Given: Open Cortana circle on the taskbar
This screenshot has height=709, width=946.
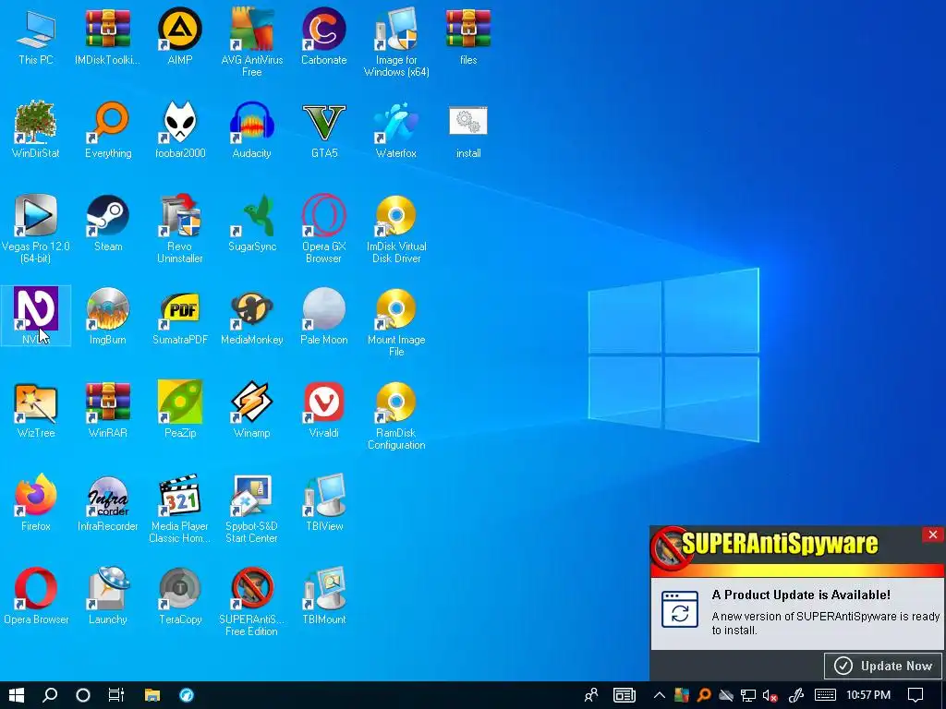Looking at the screenshot, I should coord(83,695).
